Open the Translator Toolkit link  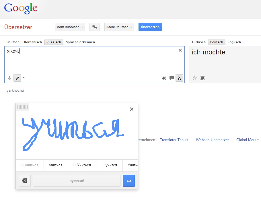(x=174, y=140)
